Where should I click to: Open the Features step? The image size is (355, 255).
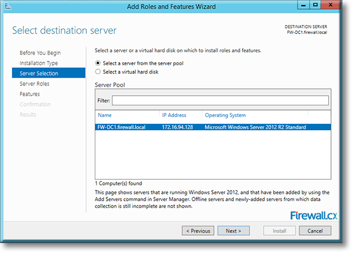pos(30,94)
